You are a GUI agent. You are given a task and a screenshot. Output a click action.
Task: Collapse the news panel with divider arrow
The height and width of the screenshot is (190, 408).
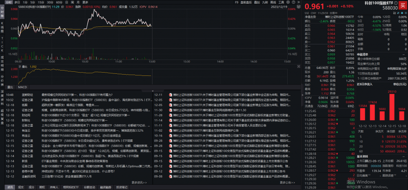153,91
